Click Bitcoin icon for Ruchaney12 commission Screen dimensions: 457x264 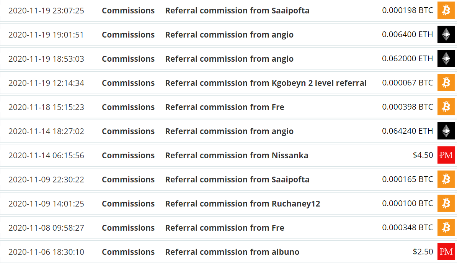446,203
